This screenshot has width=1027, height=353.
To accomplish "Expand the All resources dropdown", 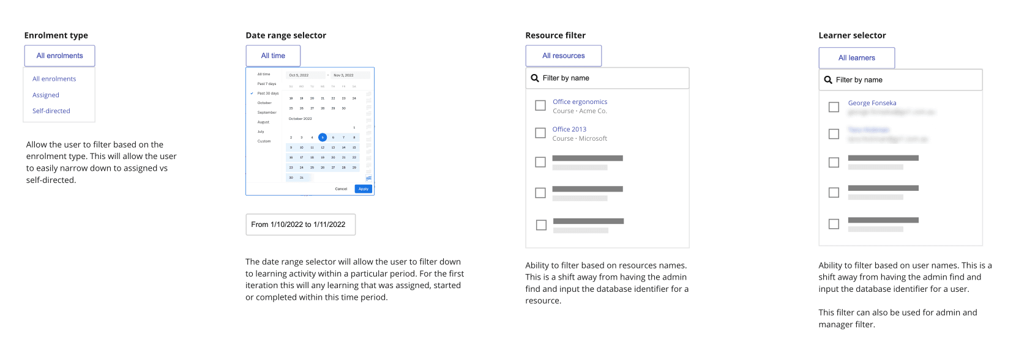I will 563,56.
